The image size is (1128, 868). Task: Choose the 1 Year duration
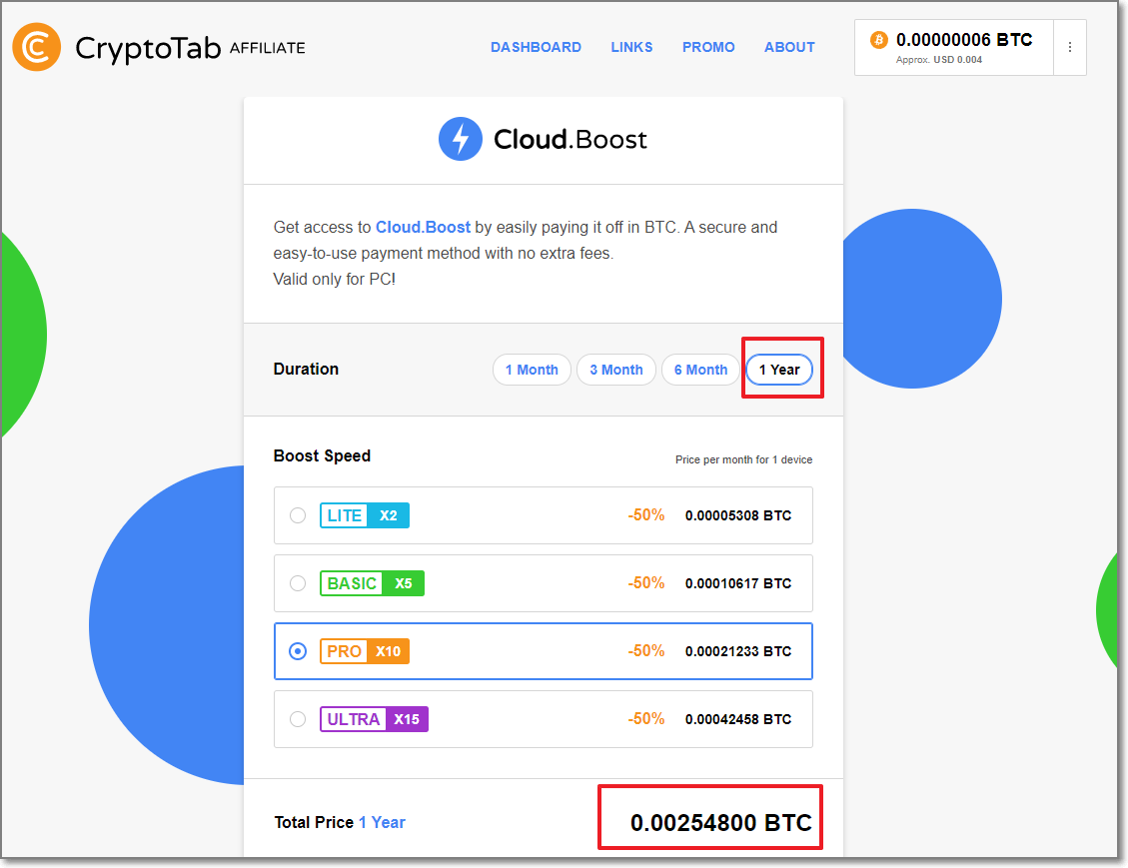point(779,370)
